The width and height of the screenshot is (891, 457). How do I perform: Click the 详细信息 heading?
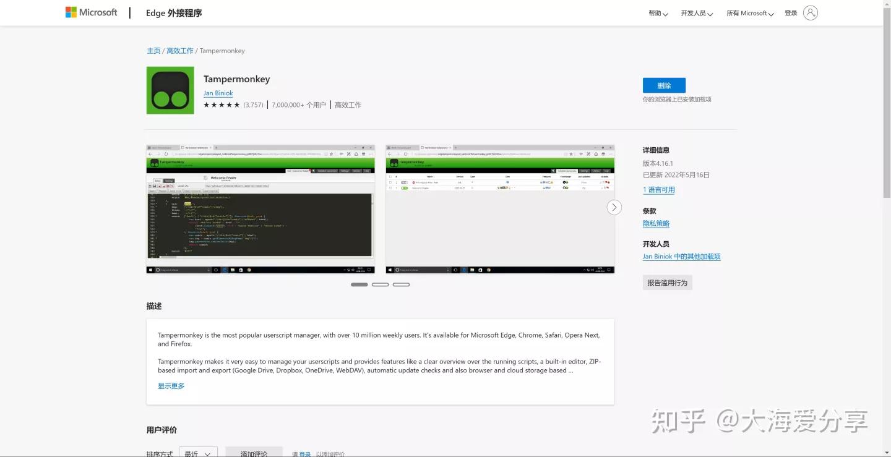coord(656,150)
